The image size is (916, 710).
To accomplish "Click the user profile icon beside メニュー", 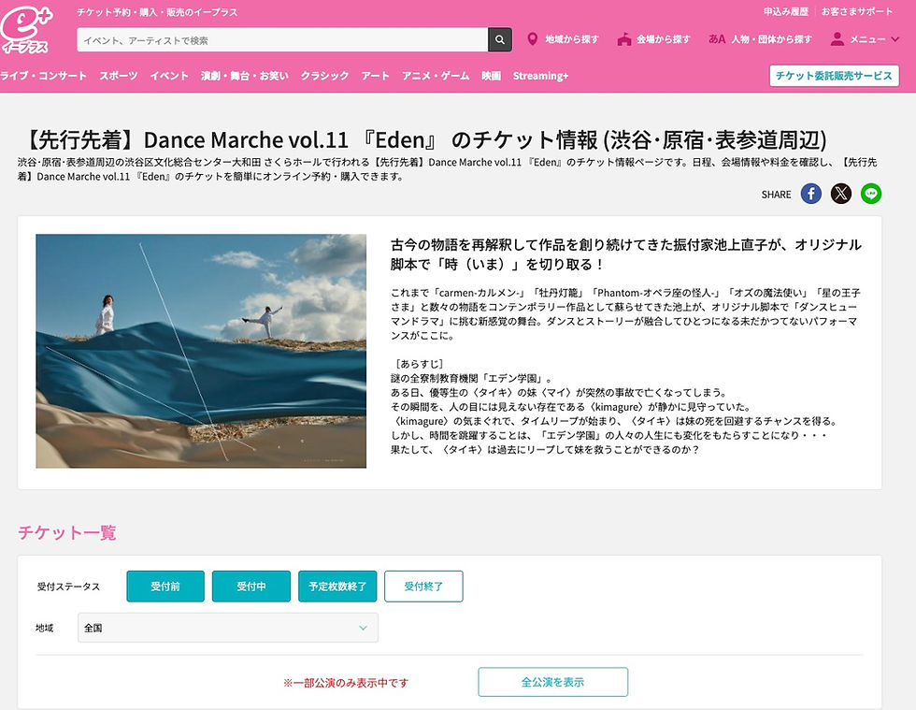I will coord(837,39).
